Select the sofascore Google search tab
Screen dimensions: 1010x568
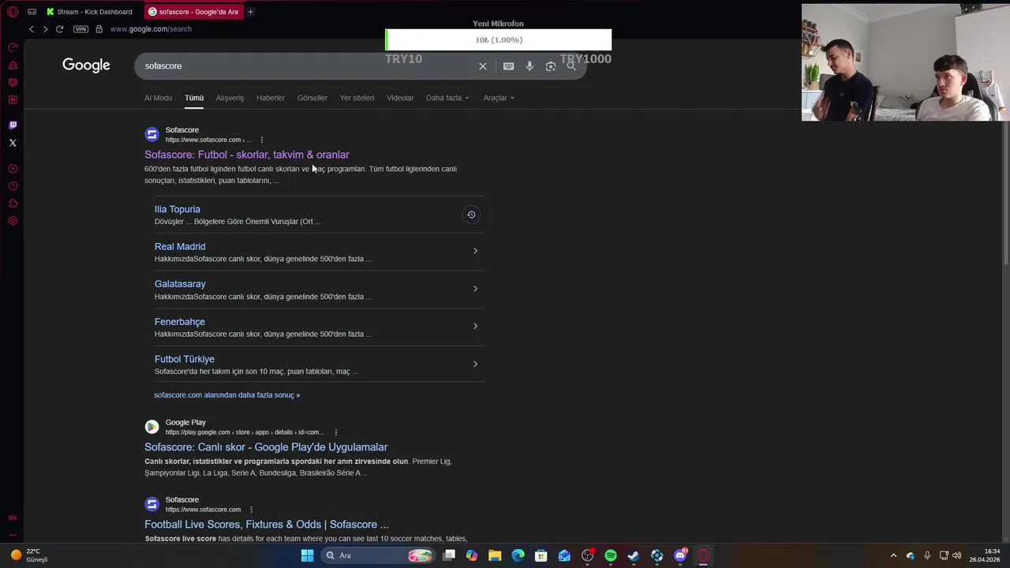(x=193, y=12)
